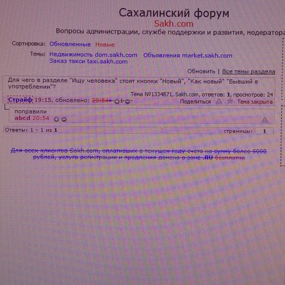Downvote abcd's reply with minus icon
Viewport: 285px width, 285px height.
[x=64, y=119]
